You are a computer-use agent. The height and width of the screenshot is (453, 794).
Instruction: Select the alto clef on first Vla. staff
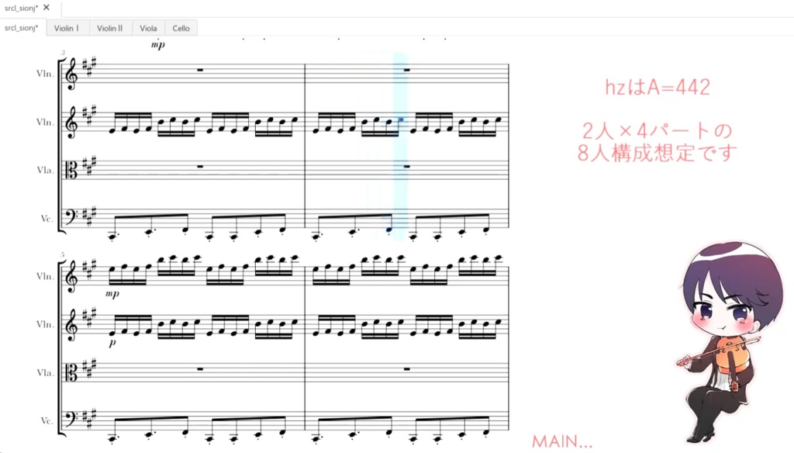(72, 170)
